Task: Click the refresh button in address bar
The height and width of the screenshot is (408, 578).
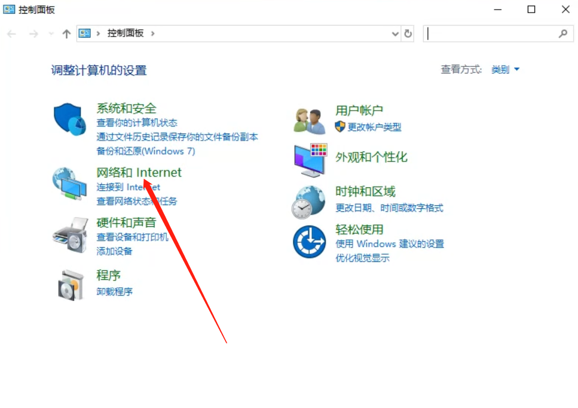Action: click(408, 34)
